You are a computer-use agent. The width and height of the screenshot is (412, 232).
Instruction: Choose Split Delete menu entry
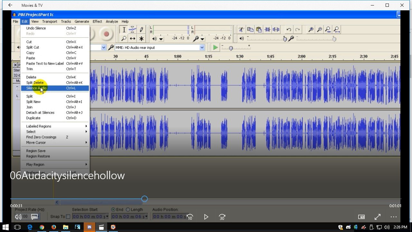(x=55, y=83)
